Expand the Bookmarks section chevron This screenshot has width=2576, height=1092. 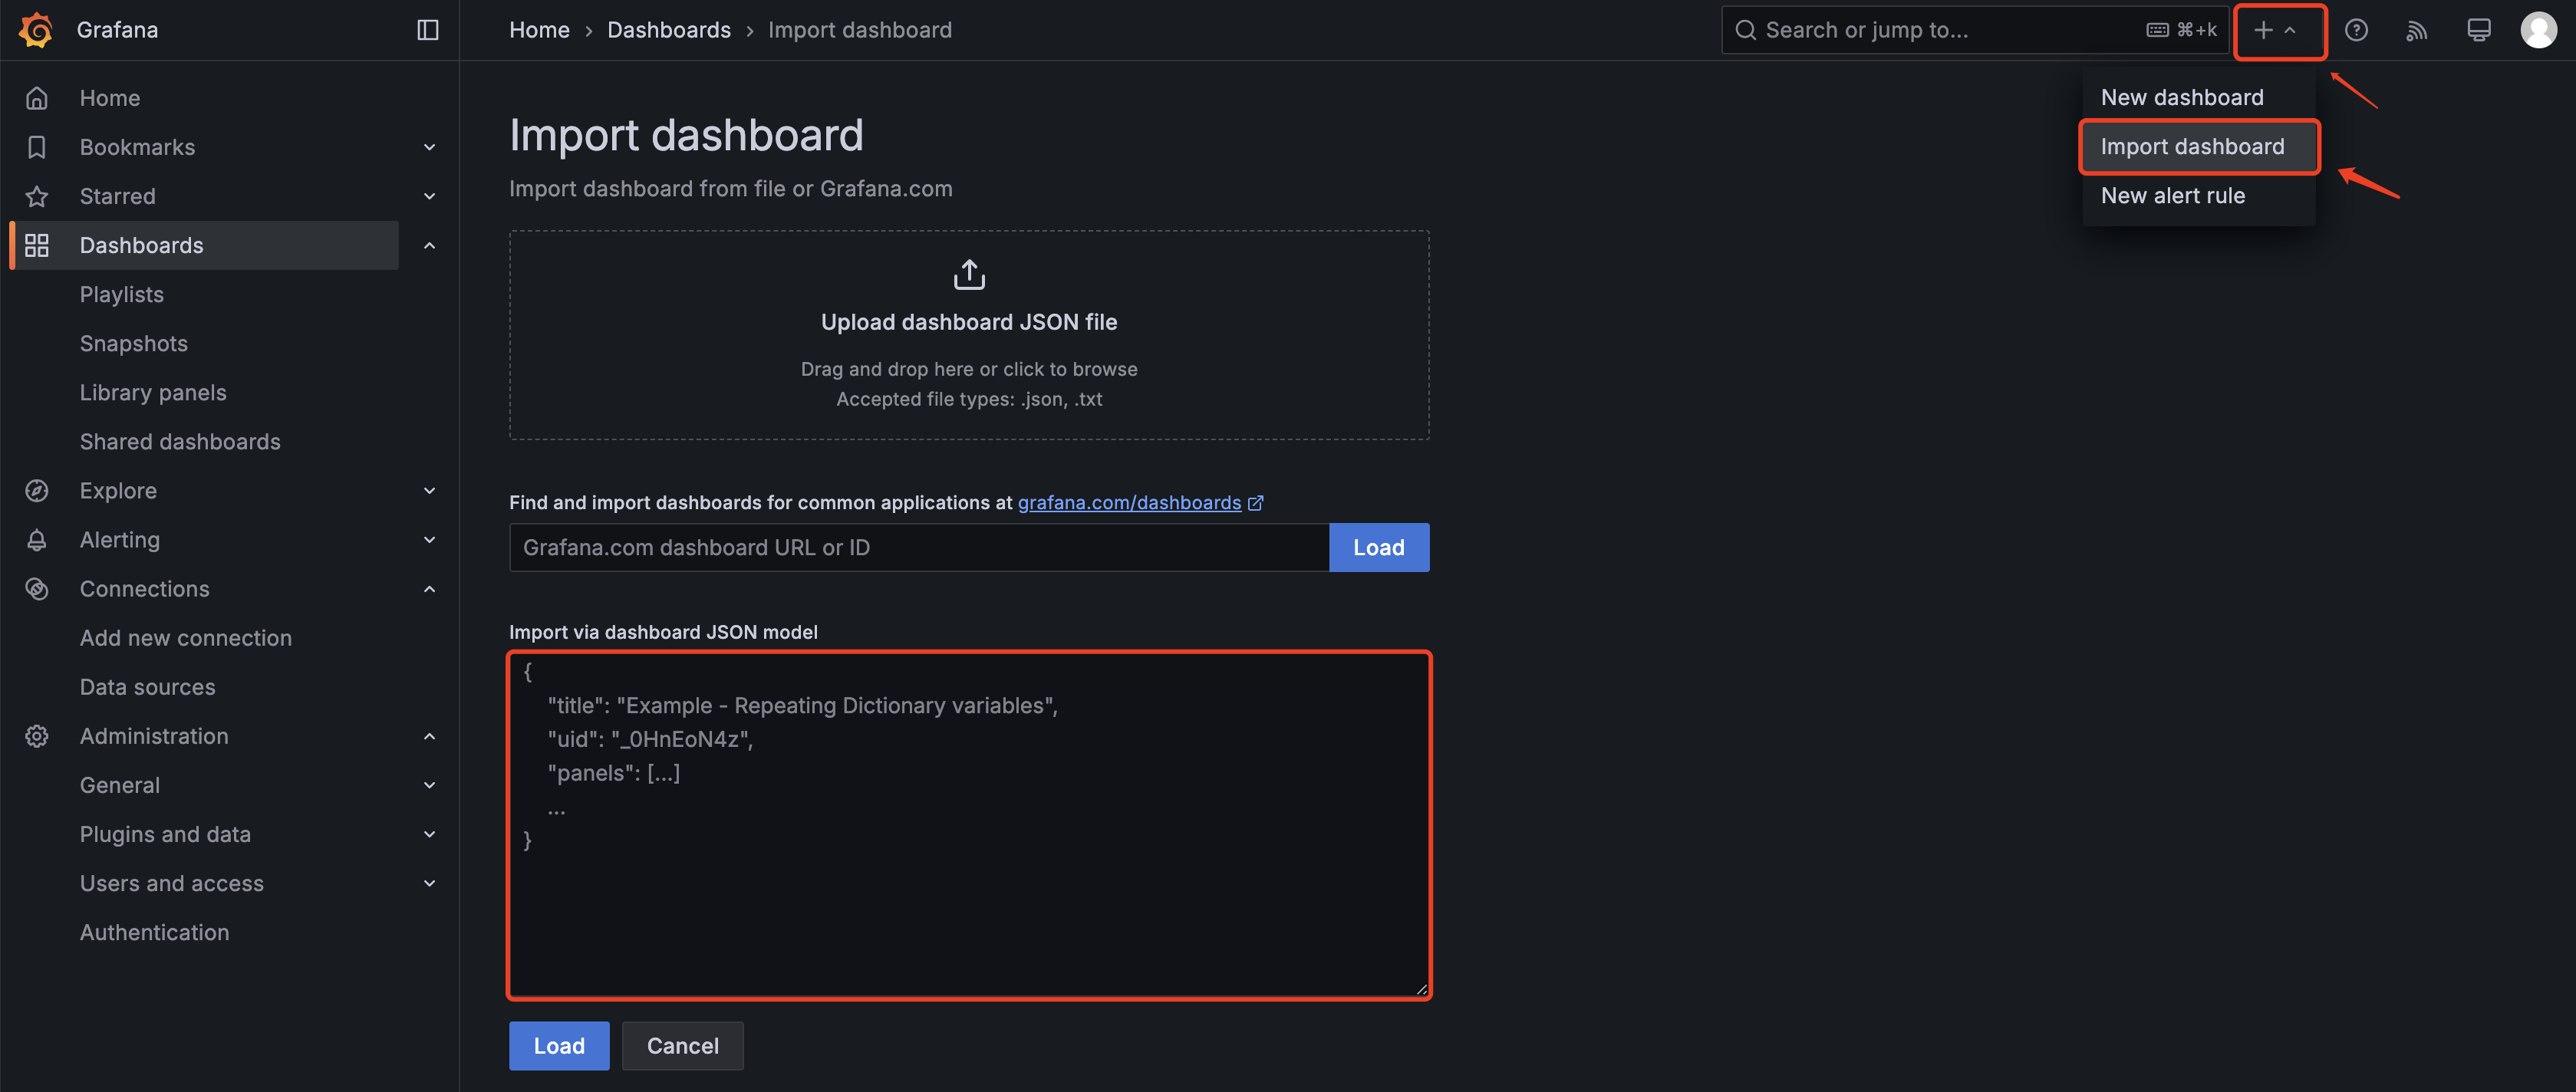[430, 147]
